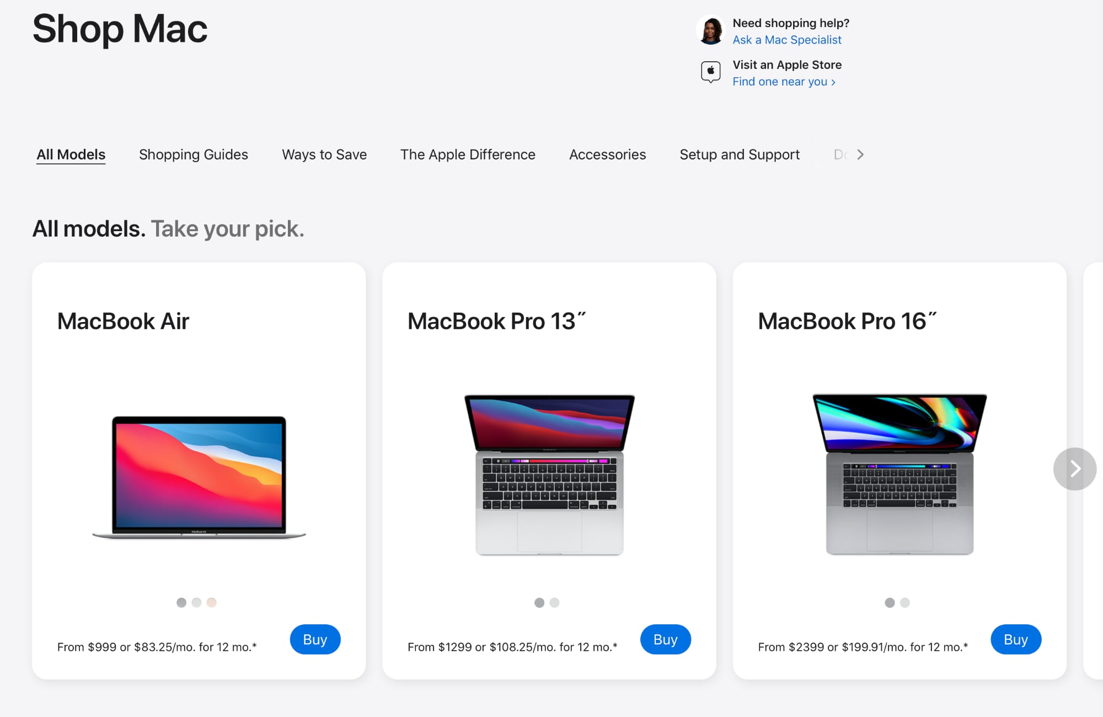Select the All Models tab
This screenshot has width=1103, height=717.
point(70,153)
